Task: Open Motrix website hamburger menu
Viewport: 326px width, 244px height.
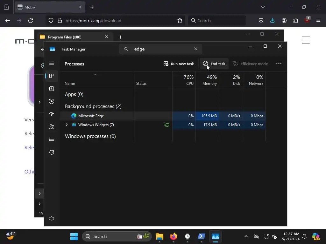Action: [x=306, y=40]
